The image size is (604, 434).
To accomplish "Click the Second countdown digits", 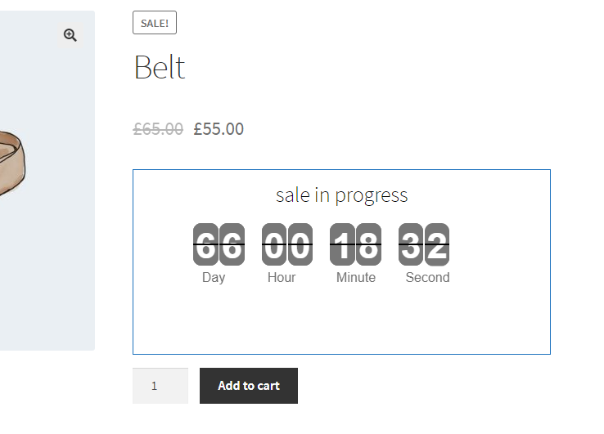I will pyautogui.click(x=424, y=244).
